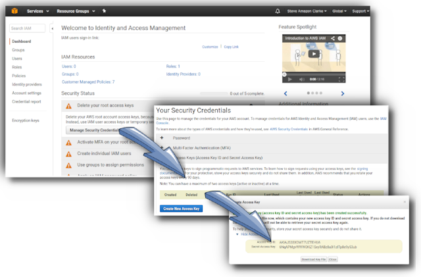The height and width of the screenshot is (277, 421).
Task: Open the Resource Groups dropdown
Action: 76,11
